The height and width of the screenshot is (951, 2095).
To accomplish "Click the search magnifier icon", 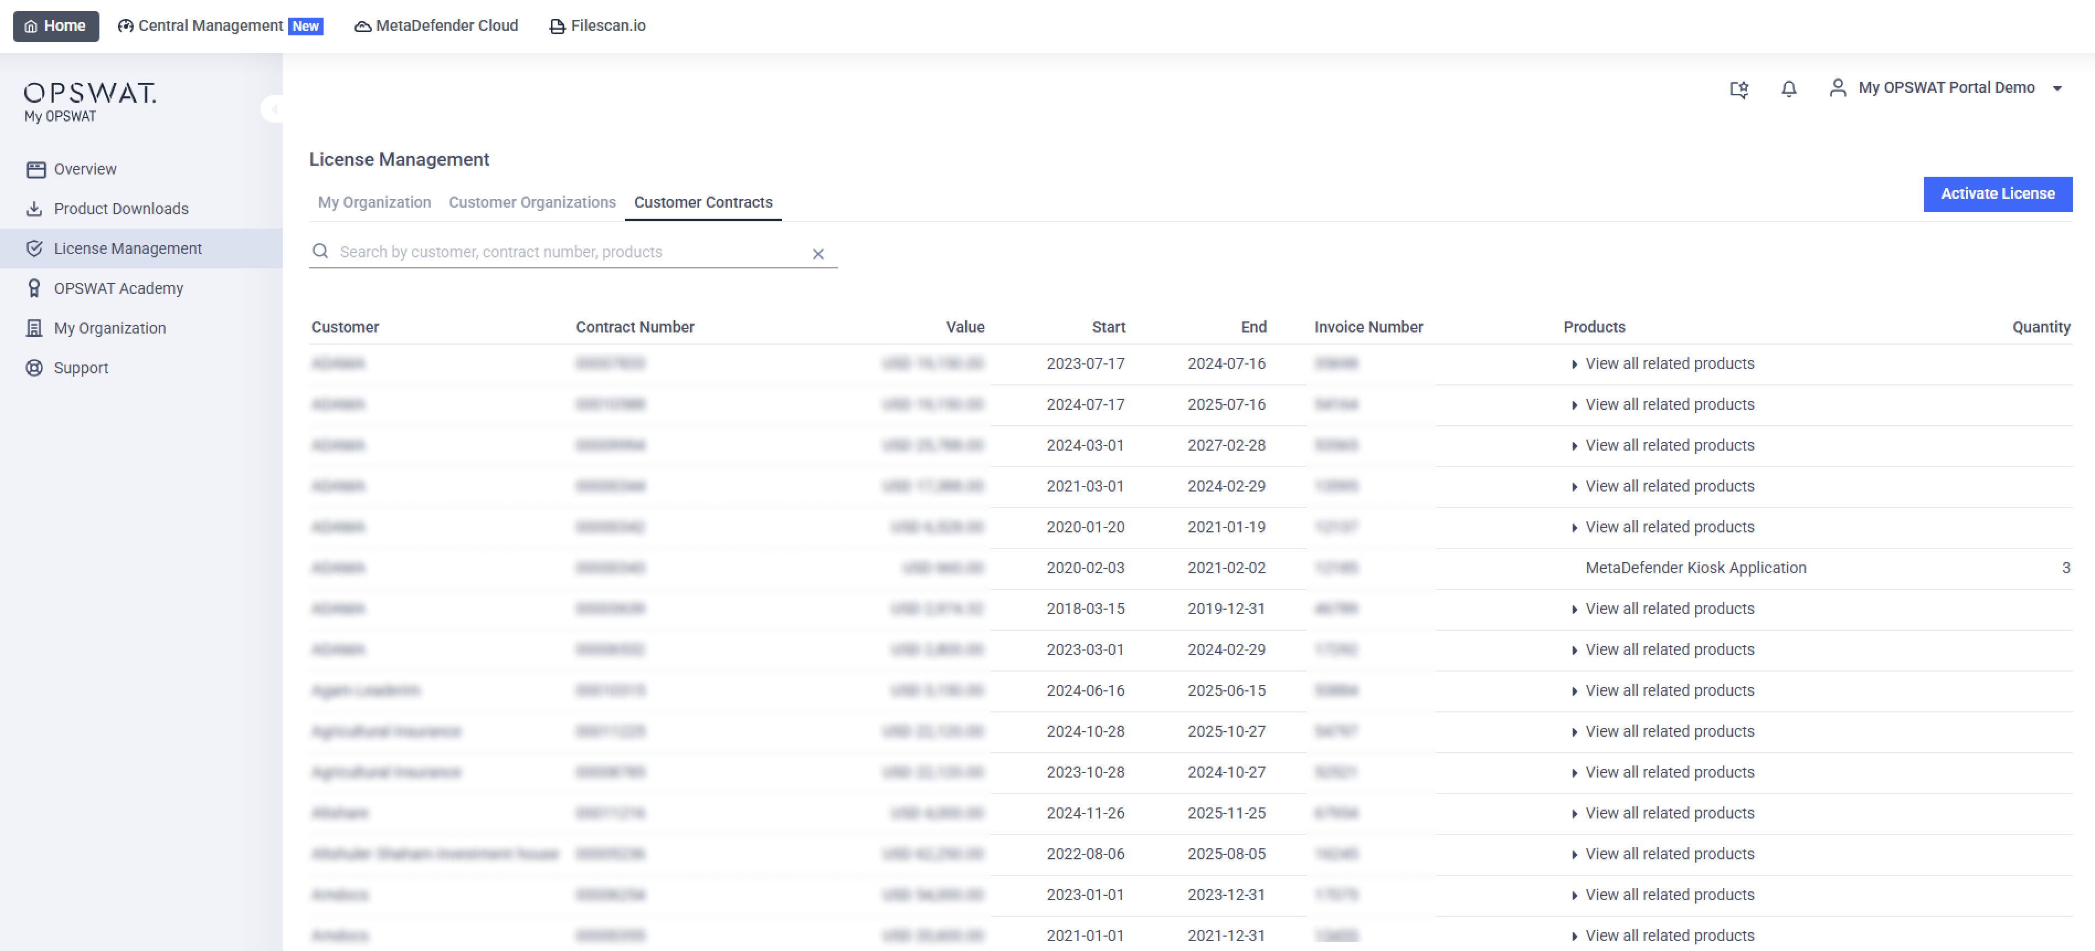I will pyautogui.click(x=320, y=251).
